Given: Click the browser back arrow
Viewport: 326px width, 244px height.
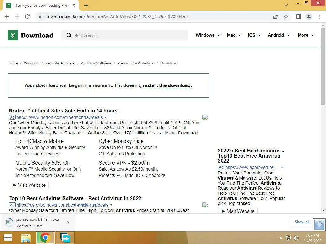Looking at the screenshot, I should [7, 17].
